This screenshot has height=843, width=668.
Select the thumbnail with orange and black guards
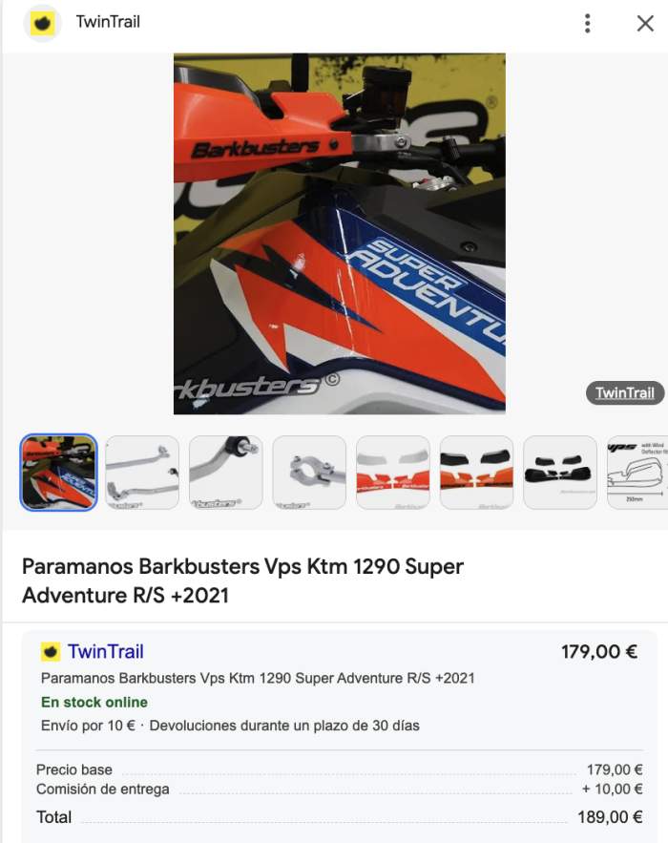(x=476, y=472)
